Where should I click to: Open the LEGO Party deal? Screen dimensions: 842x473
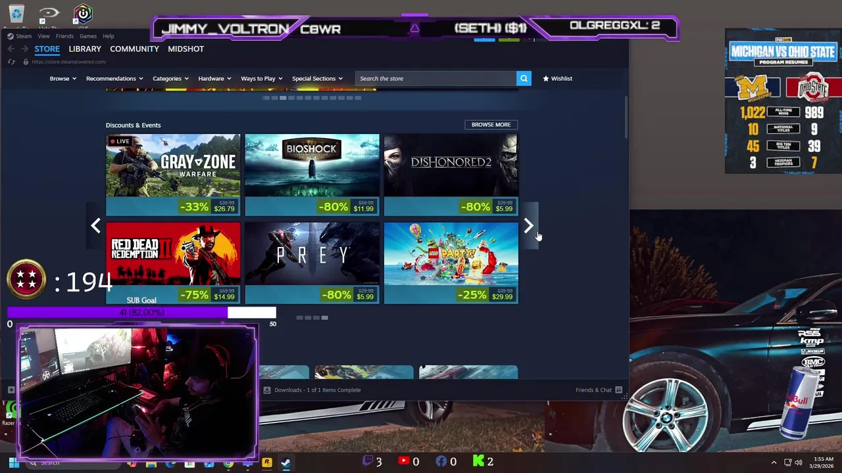pyautogui.click(x=451, y=263)
